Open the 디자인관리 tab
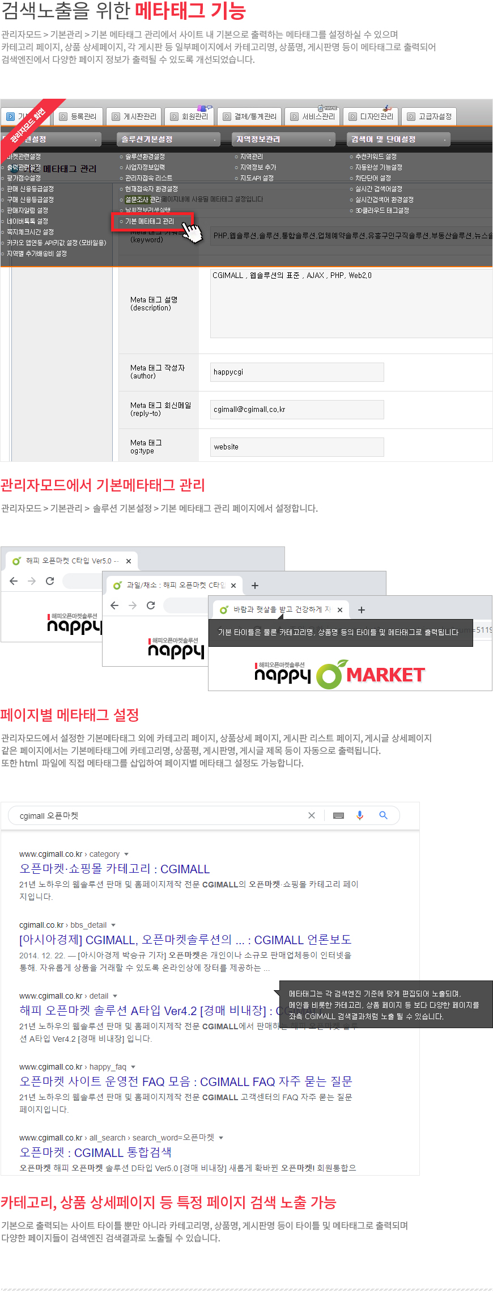The height and width of the screenshot is (1292, 493). (x=371, y=116)
